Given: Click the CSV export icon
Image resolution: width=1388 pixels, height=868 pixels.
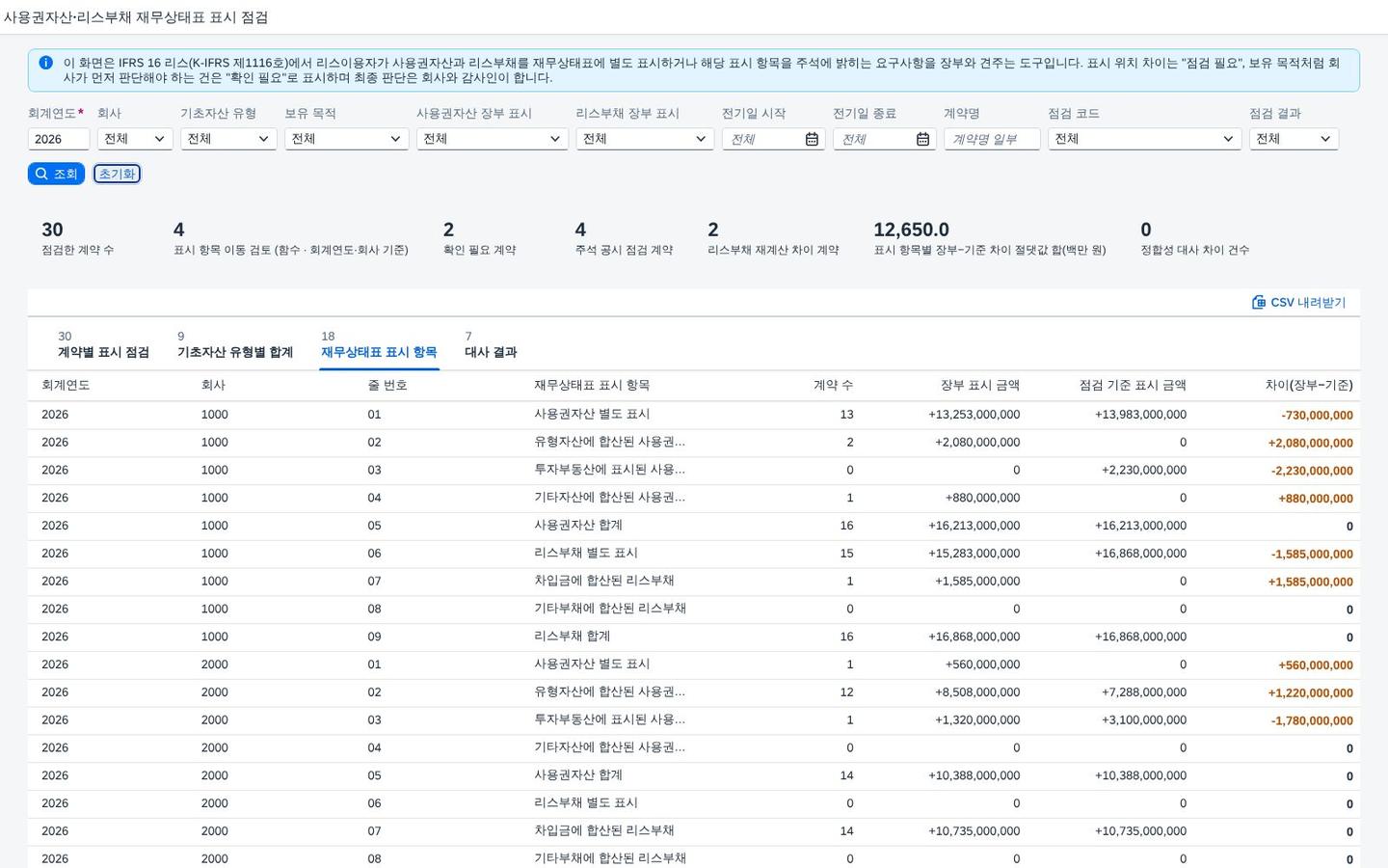Looking at the screenshot, I should [x=1258, y=302].
